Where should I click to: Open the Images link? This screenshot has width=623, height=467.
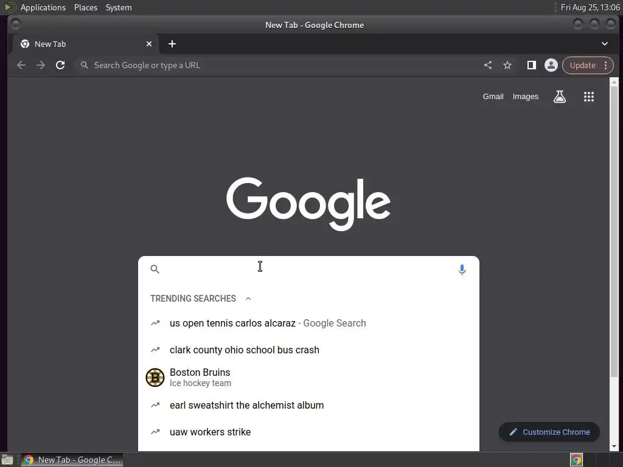[525, 97]
